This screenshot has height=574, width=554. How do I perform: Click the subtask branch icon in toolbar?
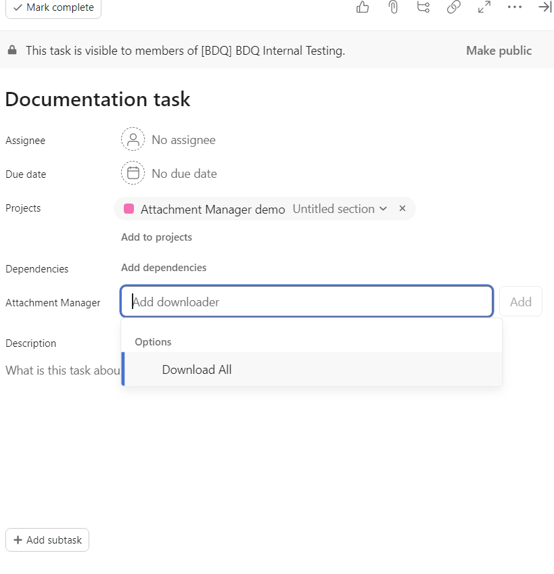point(423,7)
